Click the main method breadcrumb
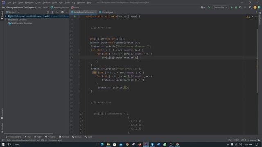This screenshot has height=147, width=262. pyautogui.click(x=75, y=7)
